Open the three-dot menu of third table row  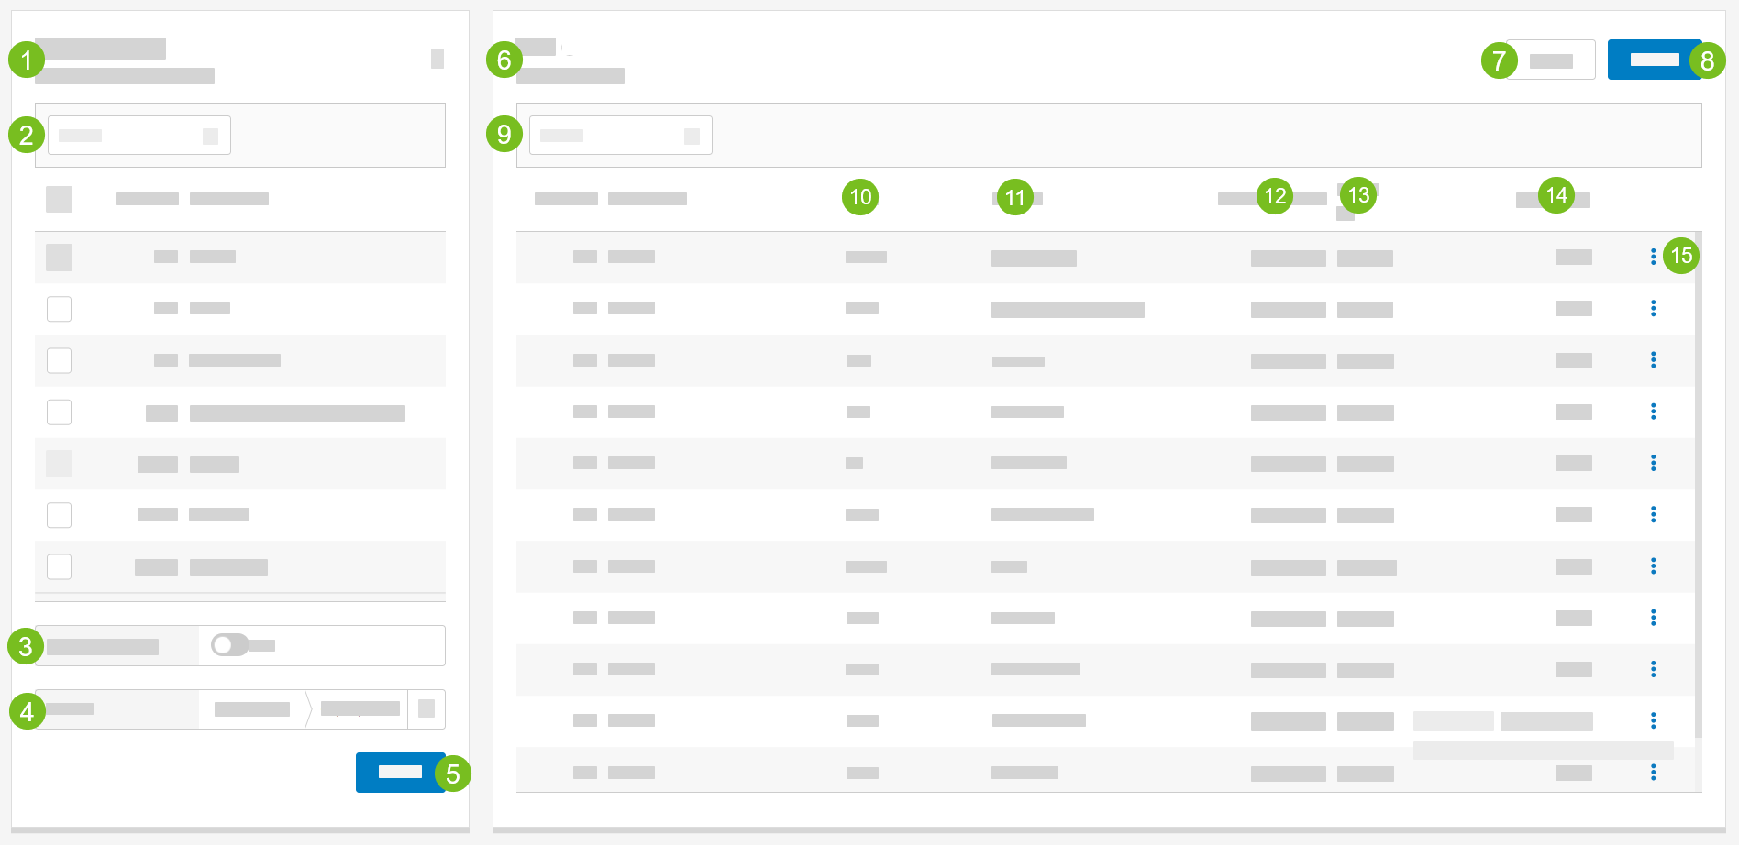[x=1654, y=360]
